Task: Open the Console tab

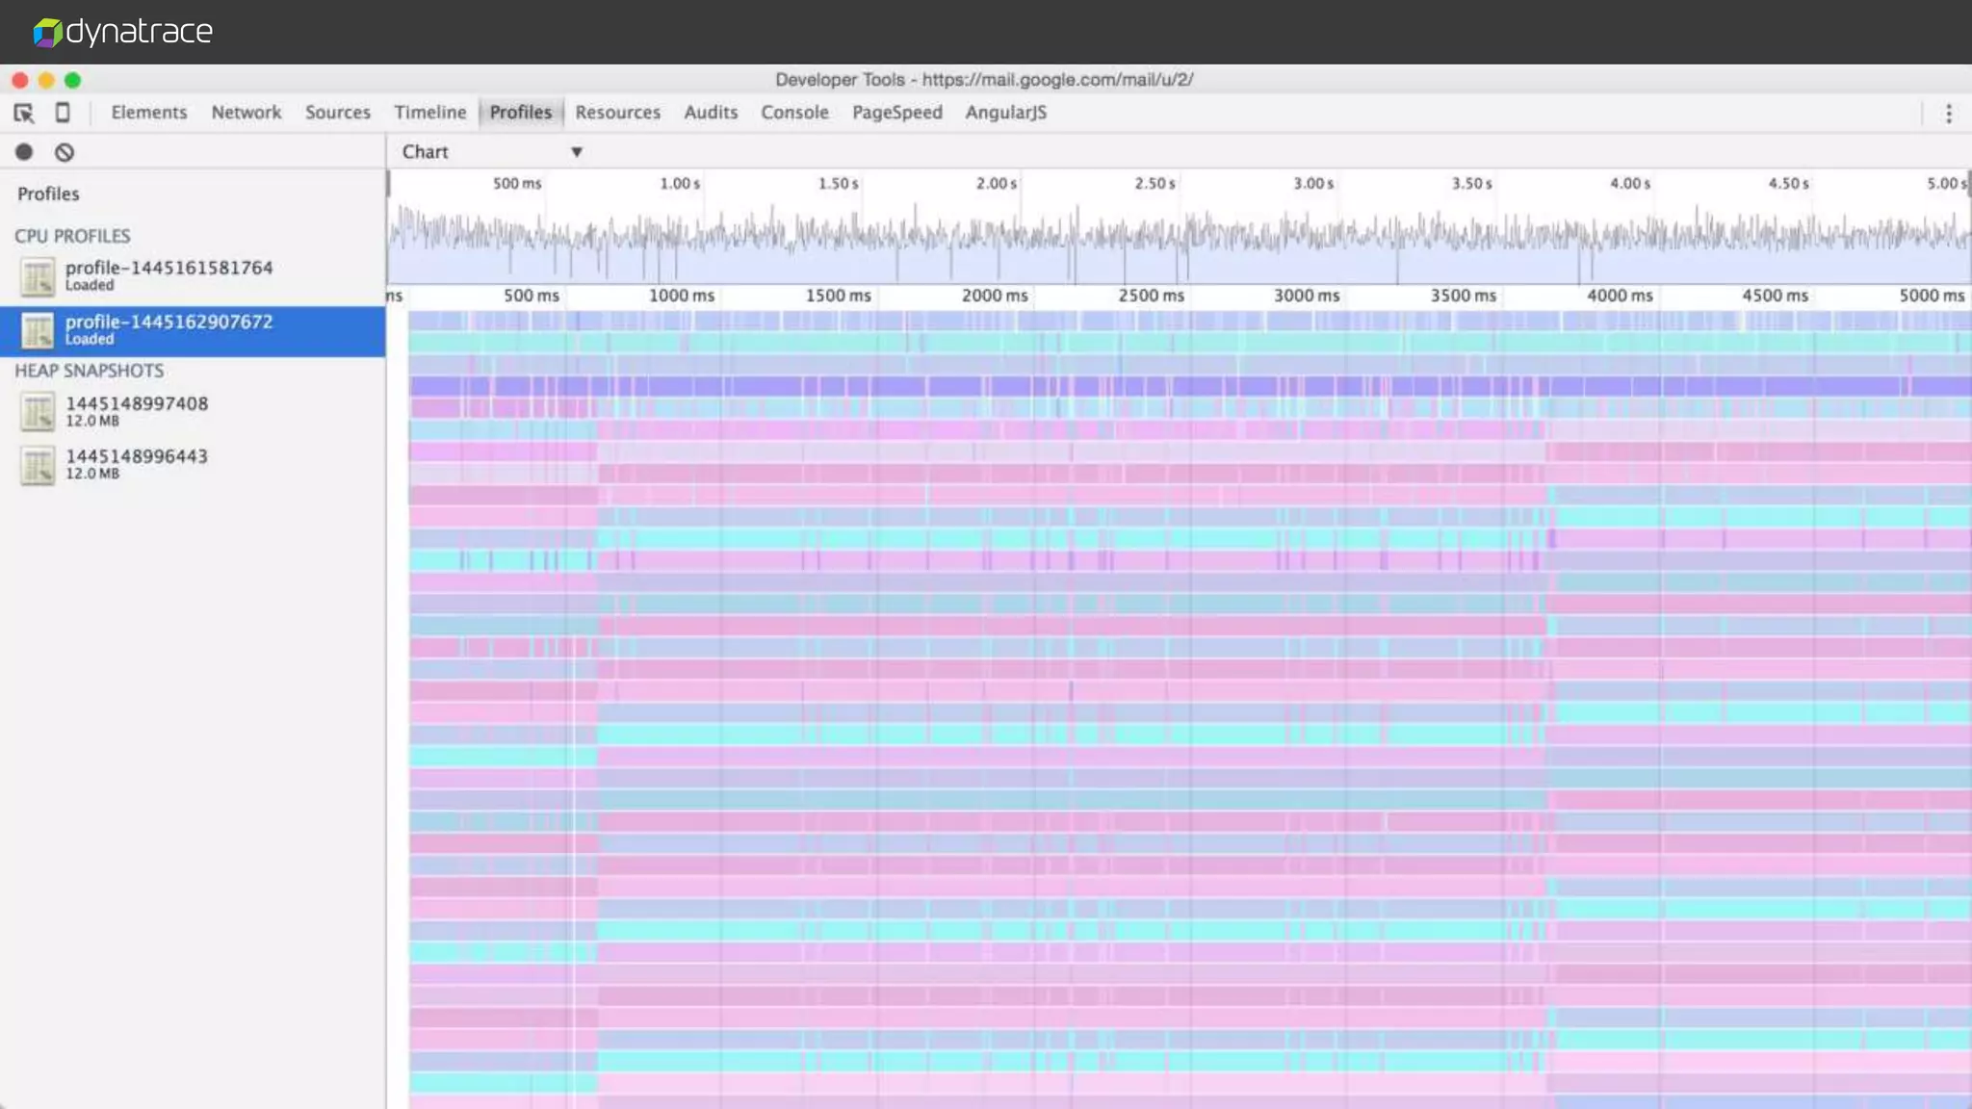Action: (794, 113)
